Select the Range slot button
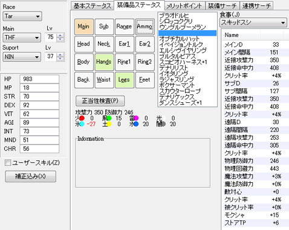289x230 pixels. coord(125,27)
